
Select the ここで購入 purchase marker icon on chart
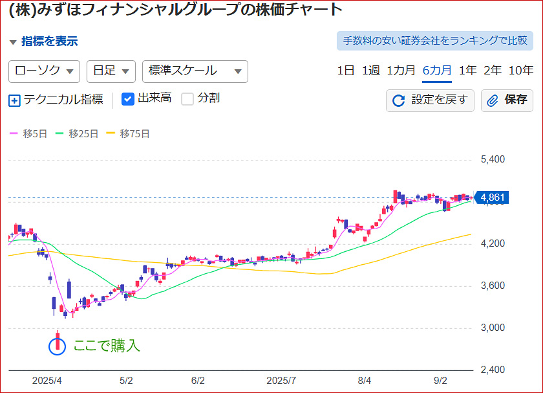[58, 346]
